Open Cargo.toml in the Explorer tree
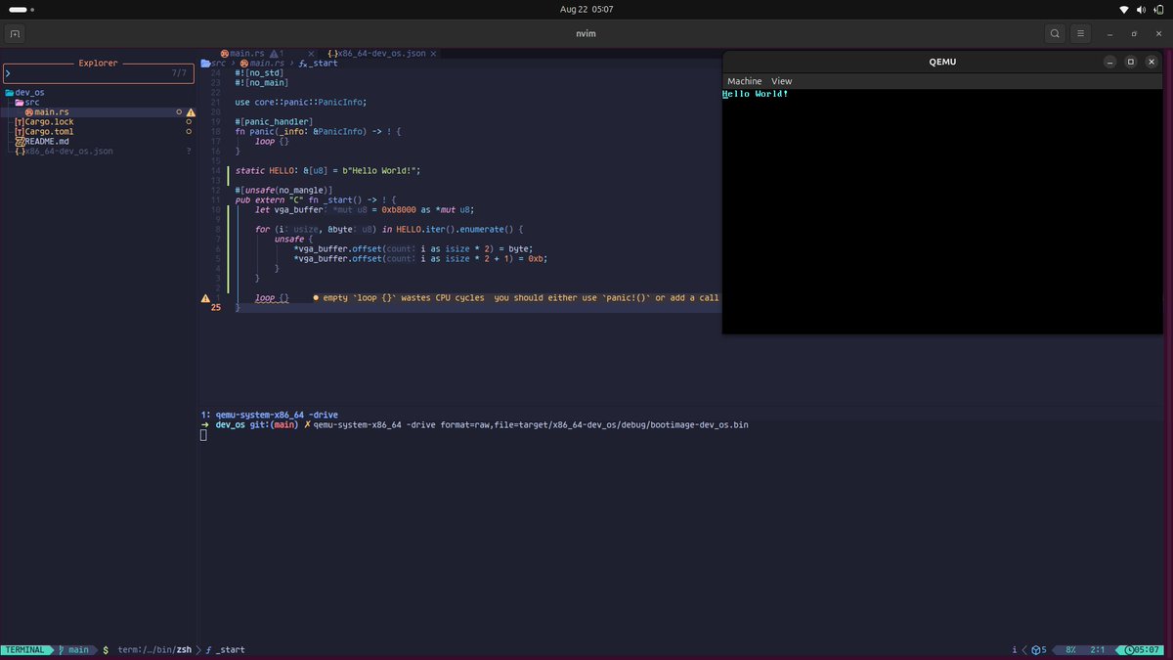The image size is (1173, 660). [x=44, y=132]
